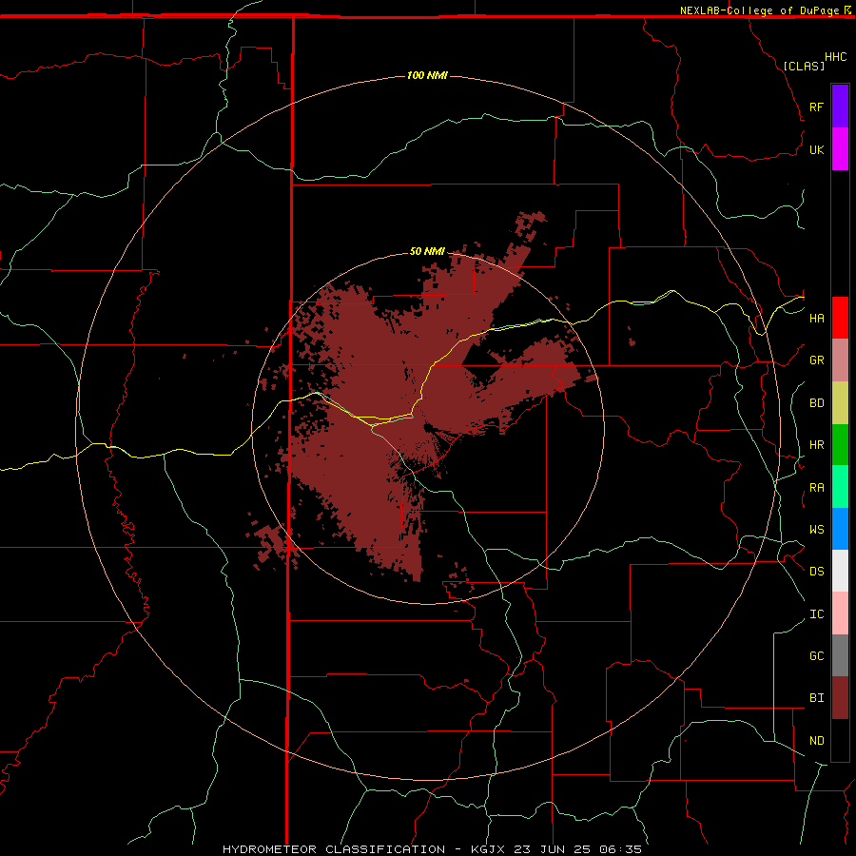
Task: Click the HR legend label
Action: pyautogui.click(x=816, y=445)
